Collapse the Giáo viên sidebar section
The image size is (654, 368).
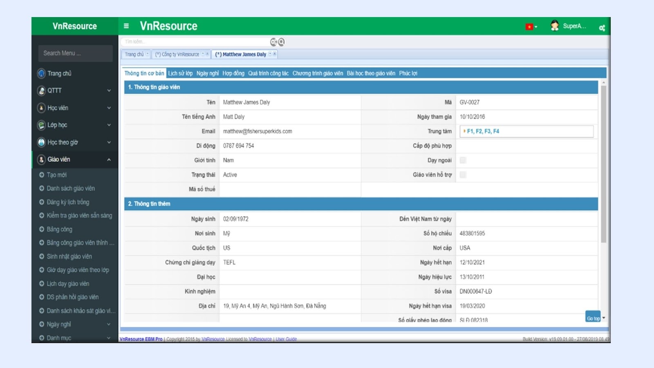tap(109, 159)
